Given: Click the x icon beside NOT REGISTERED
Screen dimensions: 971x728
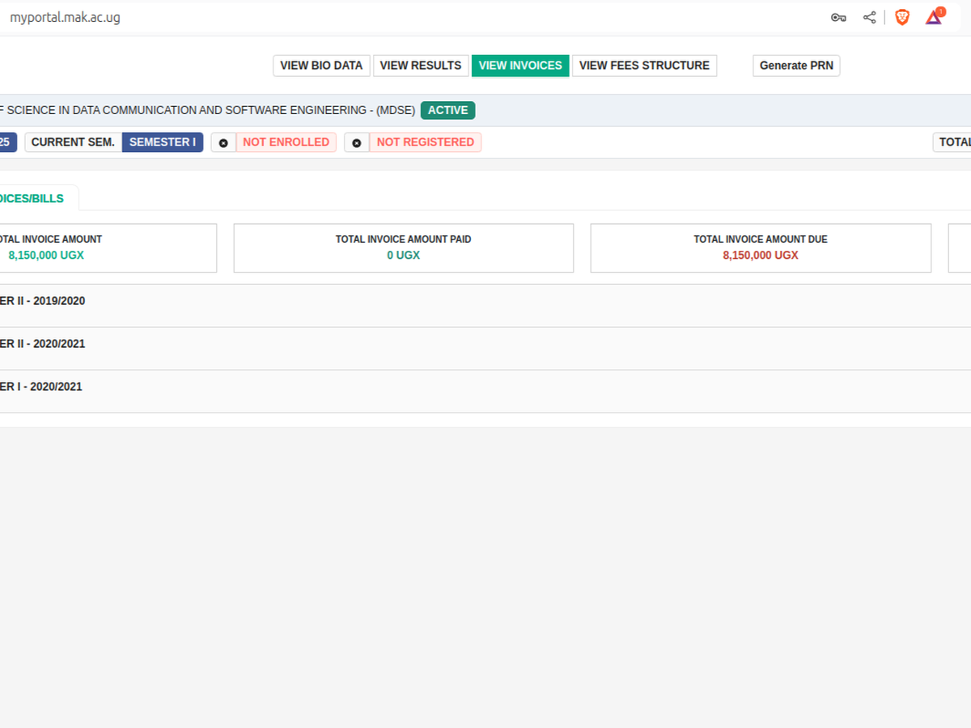Looking at the screenshot, I should [x=357, y=142].
